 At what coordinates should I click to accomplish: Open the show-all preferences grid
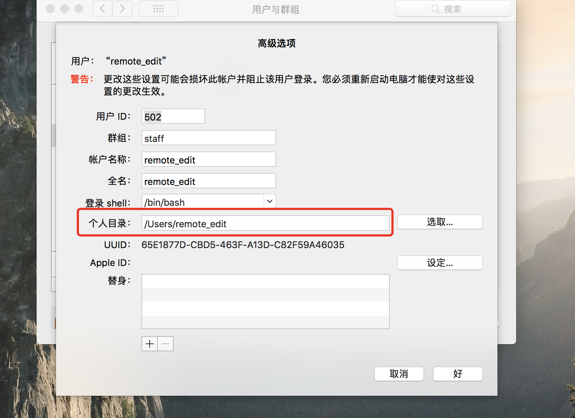pos(158,9)
